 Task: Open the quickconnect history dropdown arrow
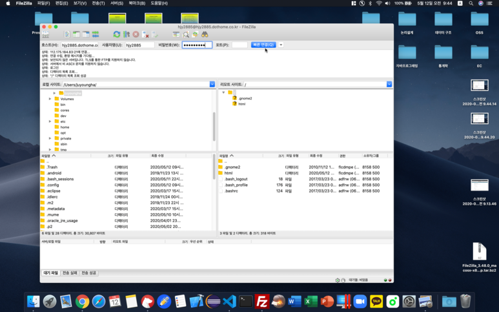tap(281, 45)
